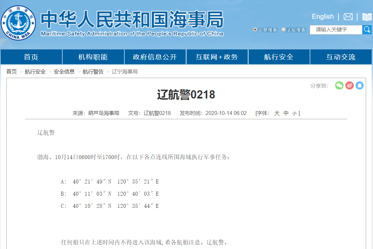Screen dimensions: 373x249
Task: Click the open book icon in header
Action: click(367, 17)
